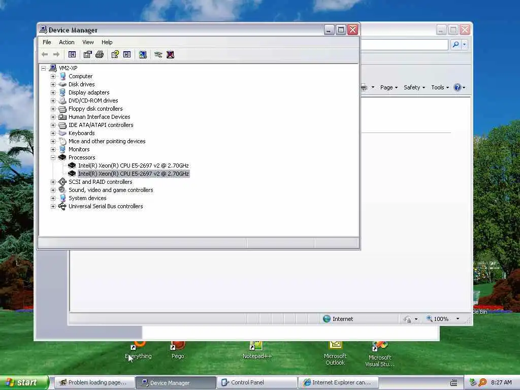The image size is (520, 390).
Task: Click the Help toolbar icon with question mark
Action: tap(115, 54)
